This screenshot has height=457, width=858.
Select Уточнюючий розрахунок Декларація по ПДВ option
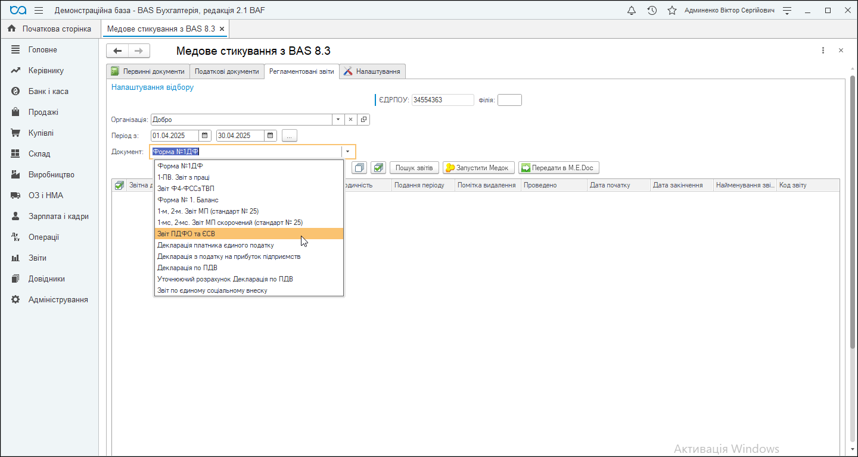click(249, 279)
